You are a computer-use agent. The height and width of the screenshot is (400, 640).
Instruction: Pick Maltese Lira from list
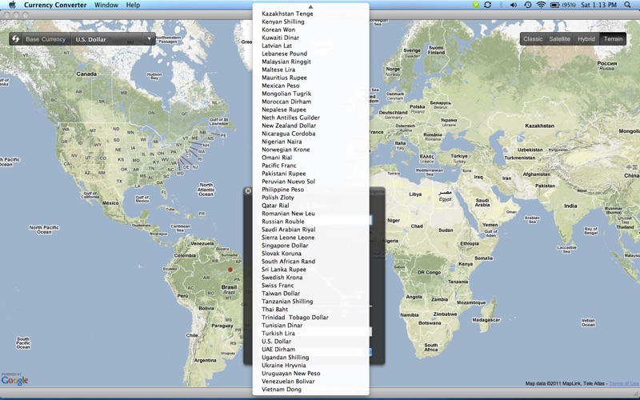pyautogui.click(x=311, y=70)
